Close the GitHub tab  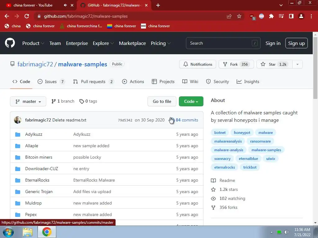click(146, 5)
